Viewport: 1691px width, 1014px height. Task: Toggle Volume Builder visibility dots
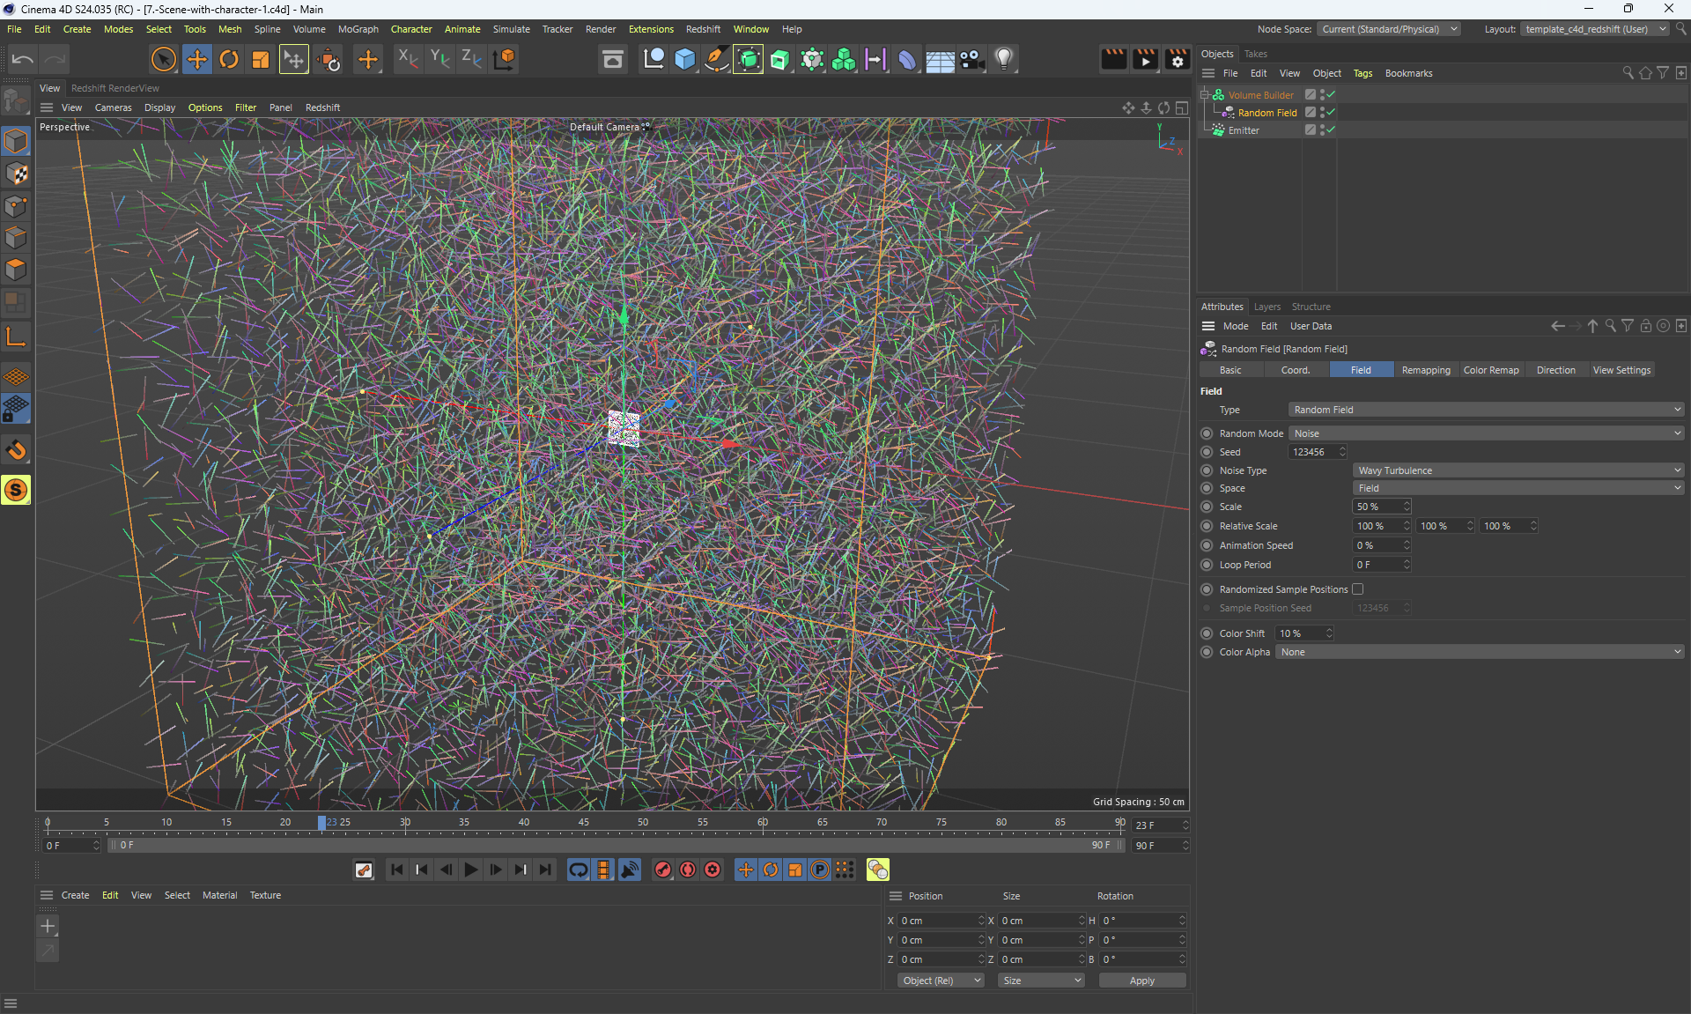(1322, 94)
